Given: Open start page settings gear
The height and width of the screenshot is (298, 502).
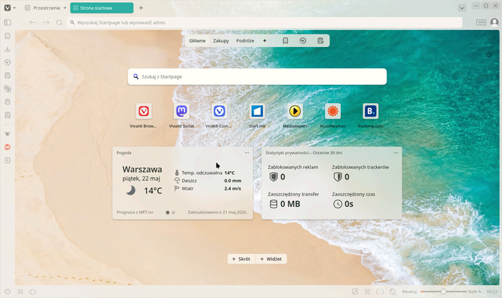Looking at the screenshot, I should (x=489, y=55).
